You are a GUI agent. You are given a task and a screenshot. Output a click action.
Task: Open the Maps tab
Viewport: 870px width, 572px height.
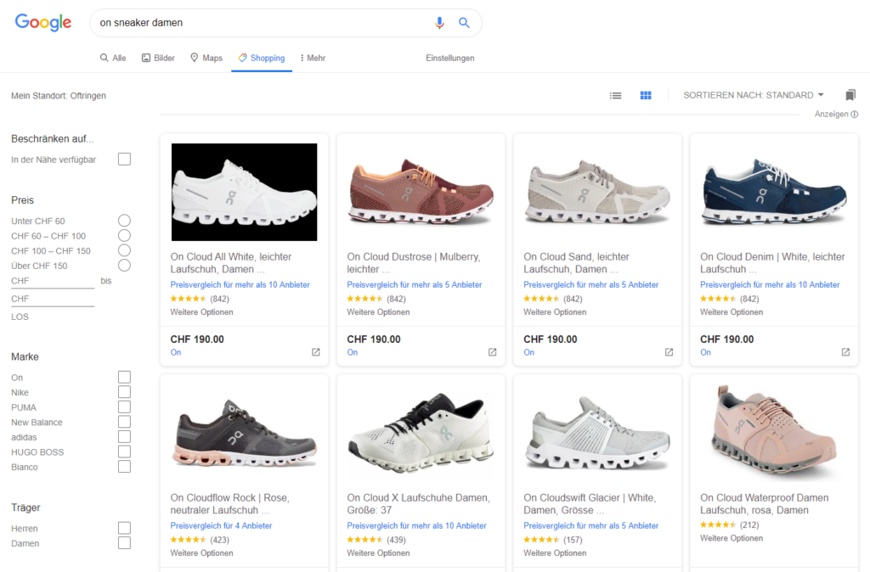(206, 58)
